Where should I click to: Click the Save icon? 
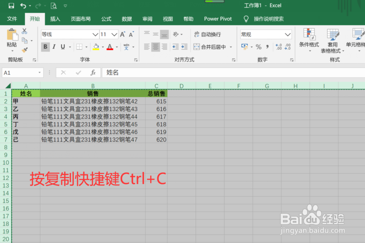point(12,5)
